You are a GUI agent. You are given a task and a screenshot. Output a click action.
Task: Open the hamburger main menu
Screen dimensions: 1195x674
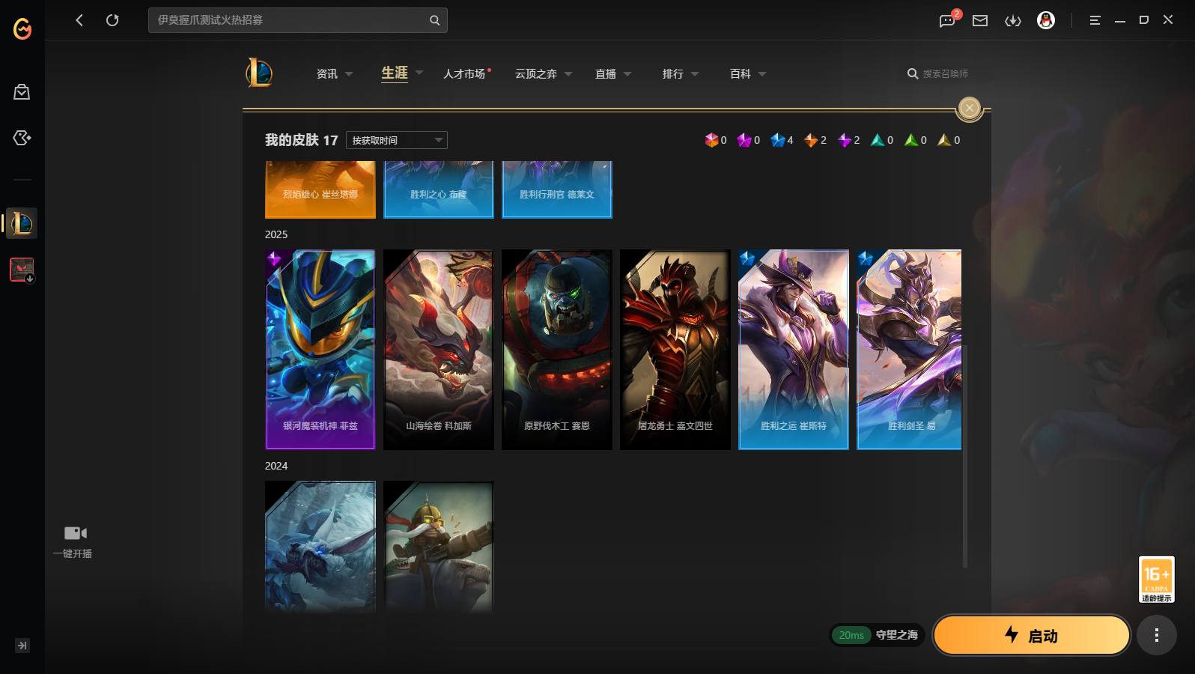pyautogui.click(x=1095, y=20)
